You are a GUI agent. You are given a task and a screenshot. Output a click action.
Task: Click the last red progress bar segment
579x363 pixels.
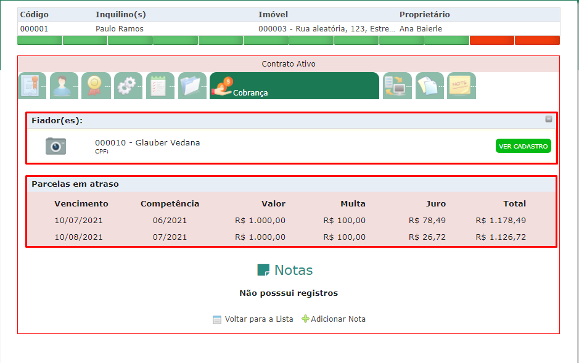(537, 41)
